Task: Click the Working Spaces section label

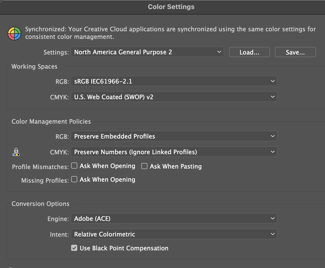Action: pyautogui.click(x=35, y=67)
